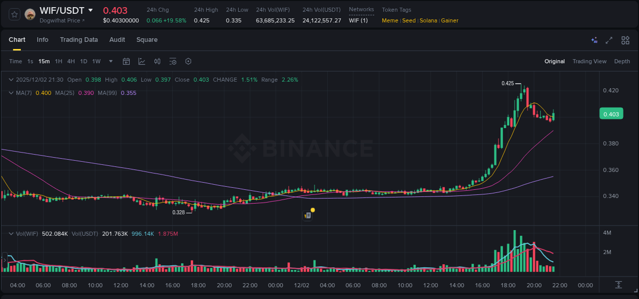Open the indicator settings icon
This screenshot has width=639, height=299.
(173, 61)
